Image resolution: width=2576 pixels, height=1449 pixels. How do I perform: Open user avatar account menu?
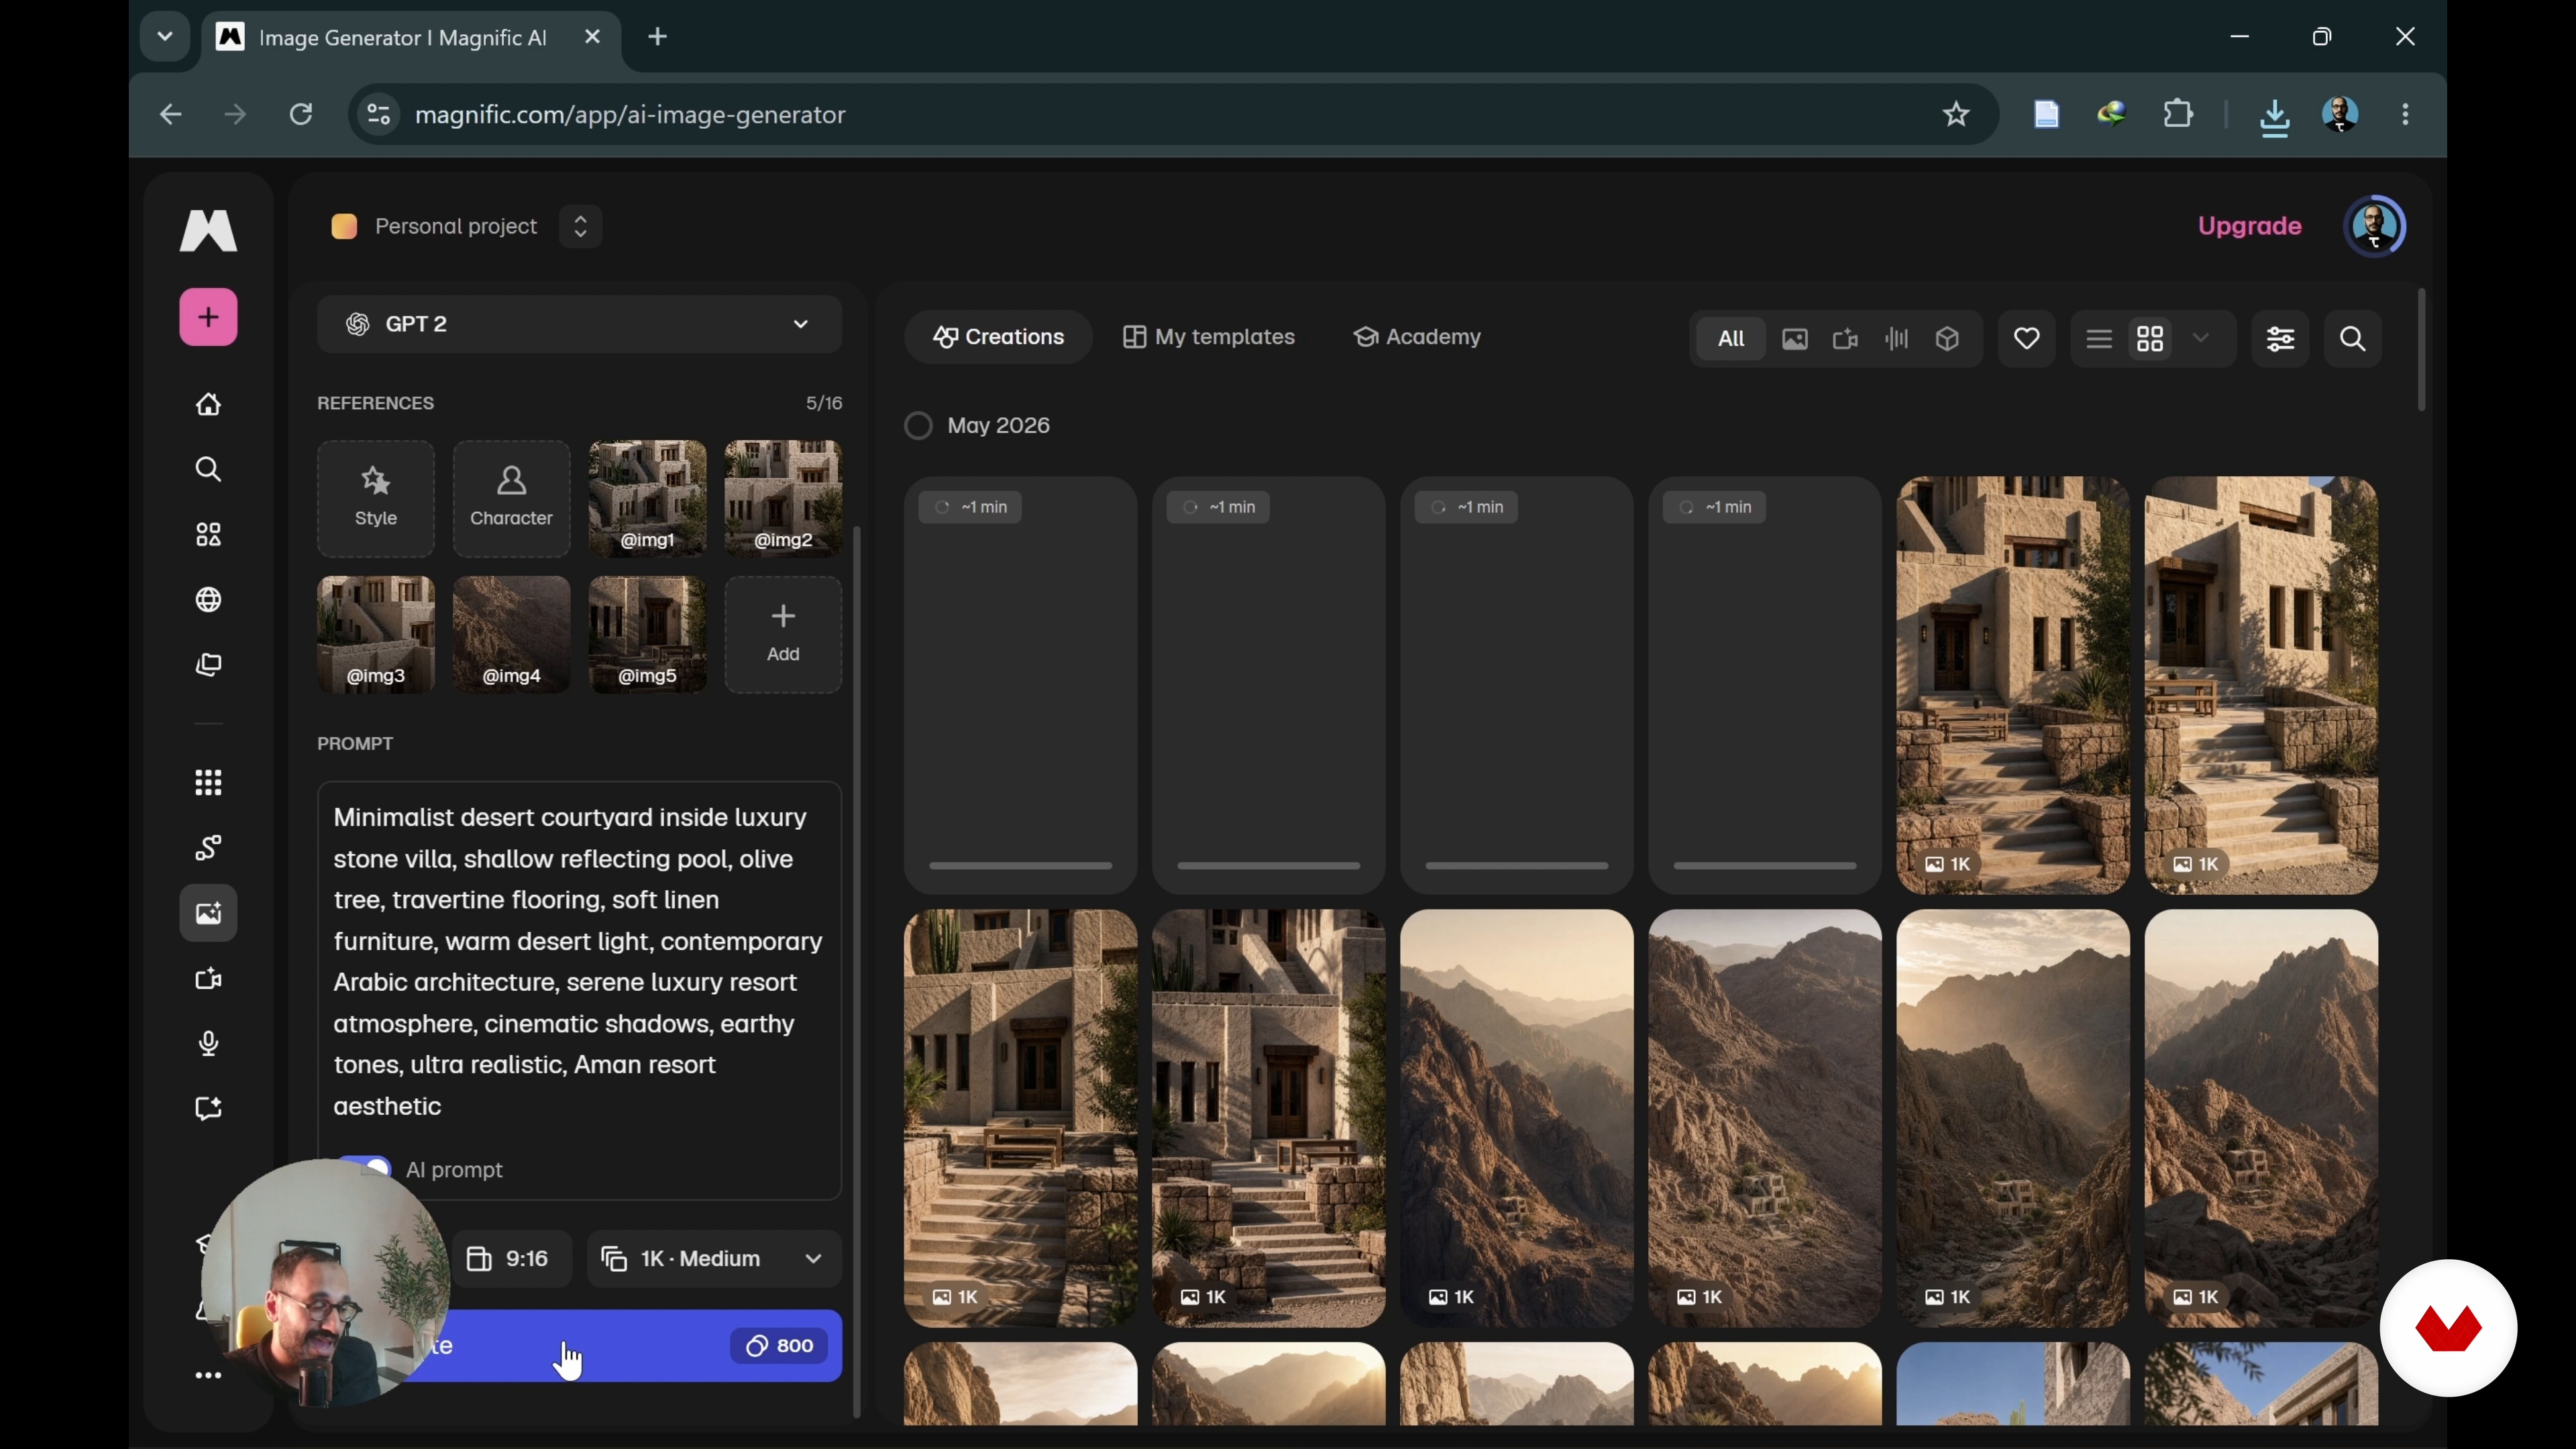pos(2375,227)
